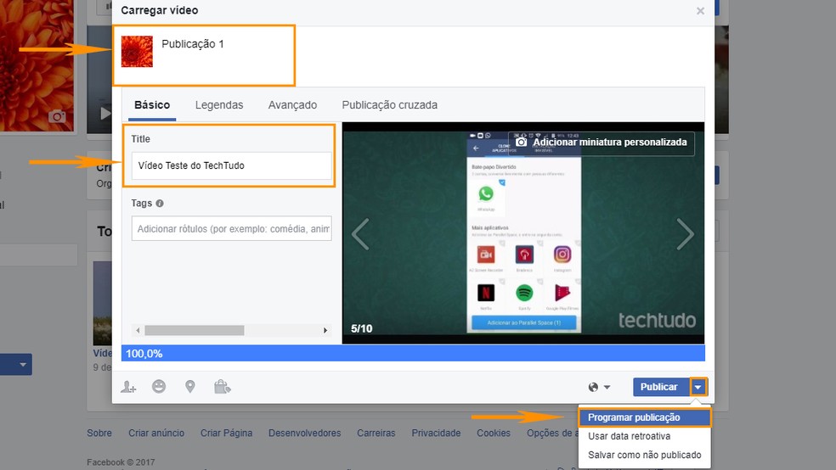Open the Publicação cruzada tab
836x470 pixels.
[x=390, y=105]
